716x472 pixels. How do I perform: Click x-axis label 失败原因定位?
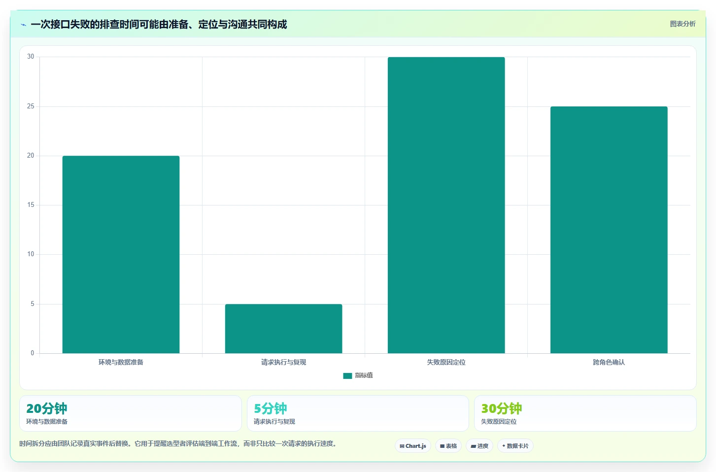[x=446, y=362]
